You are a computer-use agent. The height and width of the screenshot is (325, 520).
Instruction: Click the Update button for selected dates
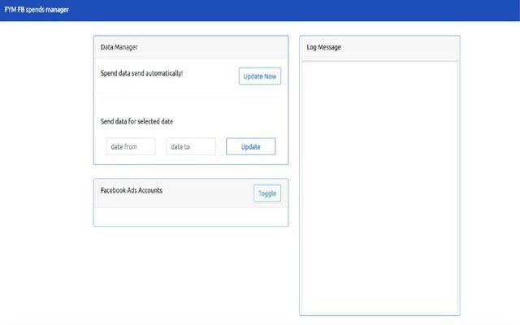pos(251,146)
